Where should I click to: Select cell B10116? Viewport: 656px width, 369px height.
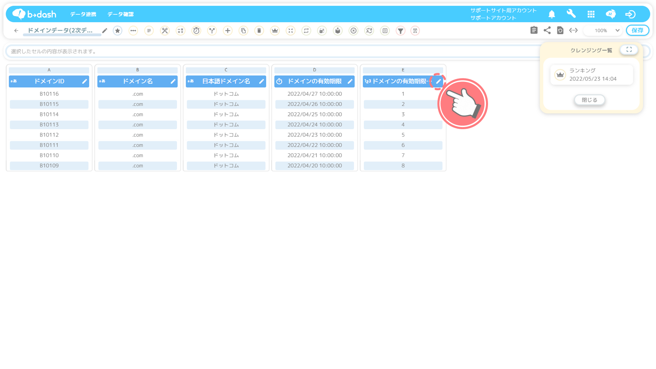pyautogui.click(x=49, y=94)
